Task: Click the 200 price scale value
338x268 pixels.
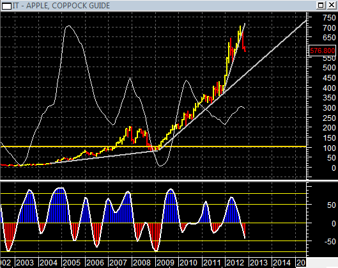Action: pos(329,128)
